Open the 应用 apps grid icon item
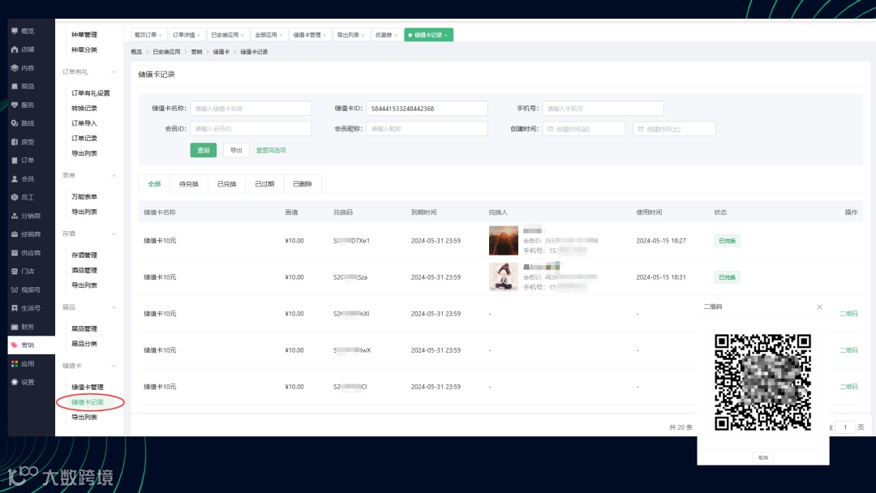Screen dimensions: 876x493 23,363
